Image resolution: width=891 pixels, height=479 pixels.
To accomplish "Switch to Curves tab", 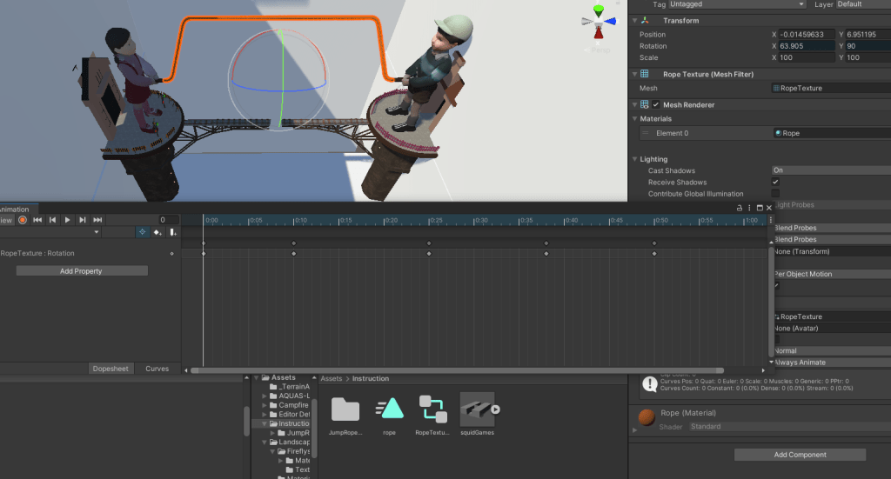I will coord(157,369).
